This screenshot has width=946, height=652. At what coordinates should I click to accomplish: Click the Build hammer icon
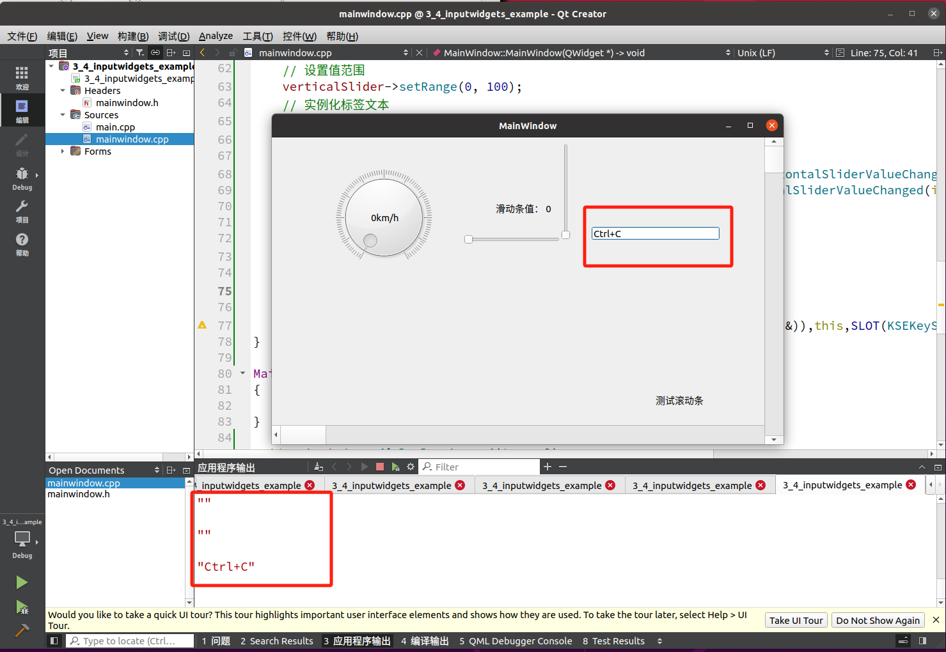(x=22, y=631)
